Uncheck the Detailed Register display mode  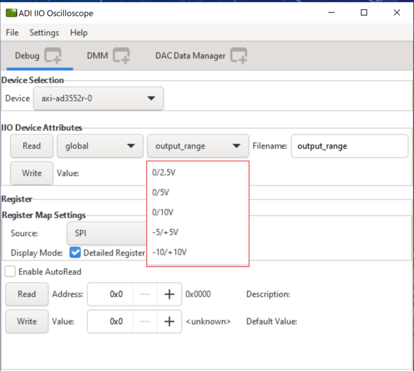[75, 253]
